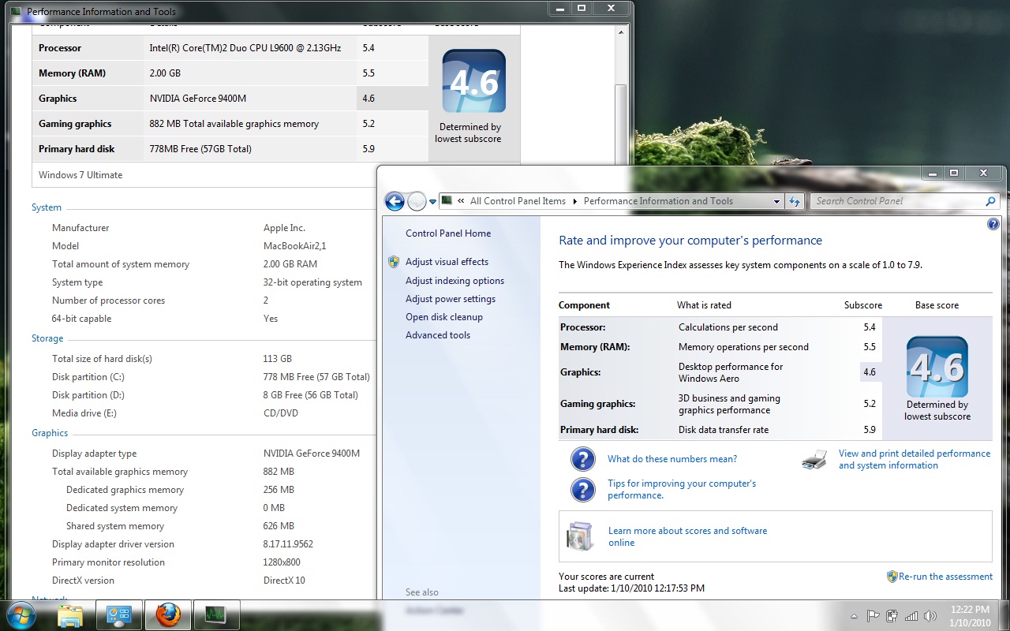Open the blue Help question icon
Image resolution: width=1010 pixels, height=631 pixels.
993,225
